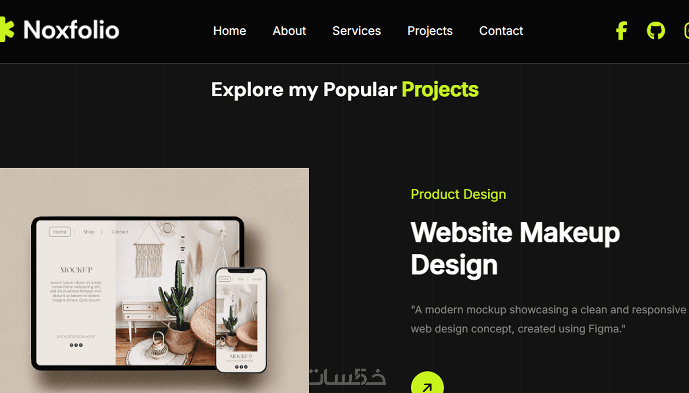689x393 pixels.
Task: Open the Facebook social icon
Action: click(x=621, y=31)
